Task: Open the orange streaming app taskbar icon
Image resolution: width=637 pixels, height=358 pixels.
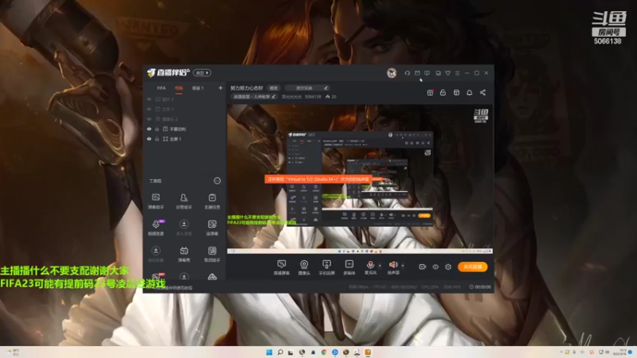Action: (x=368, y=352)
